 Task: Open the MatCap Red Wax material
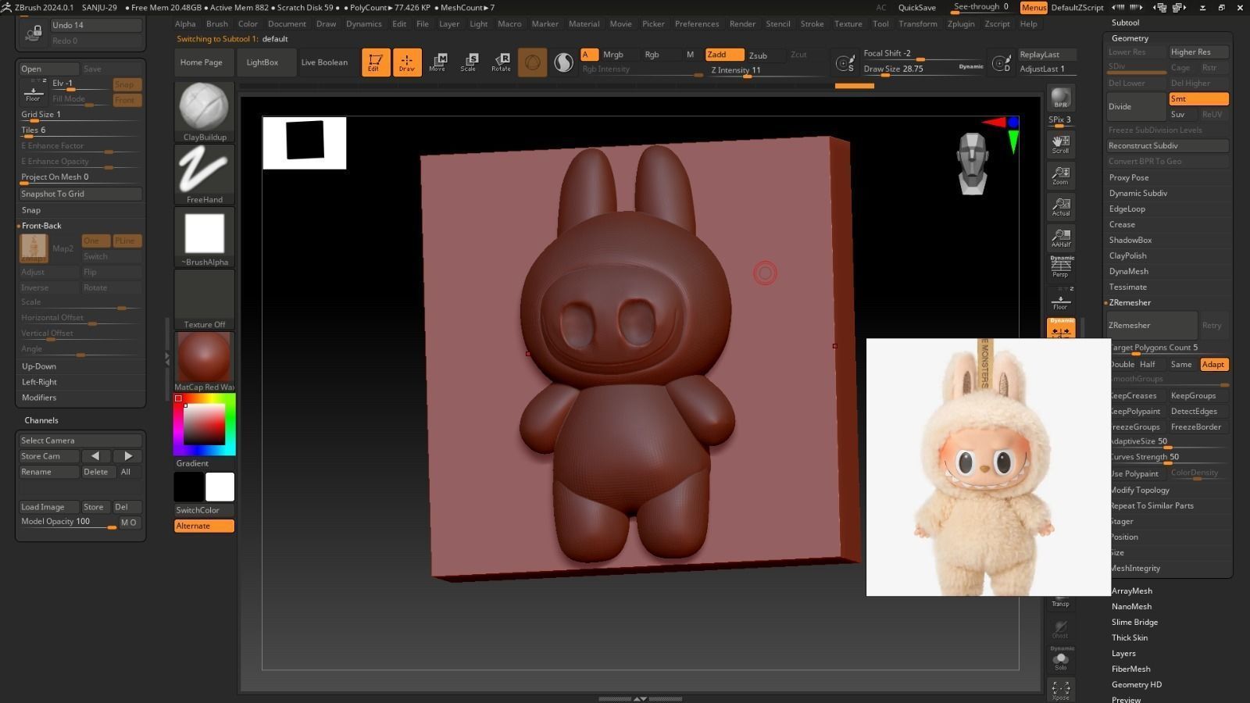(205, 362)
